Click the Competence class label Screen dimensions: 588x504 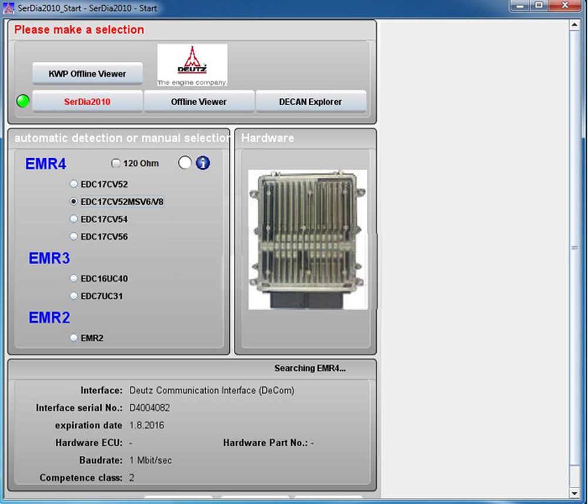81,478
